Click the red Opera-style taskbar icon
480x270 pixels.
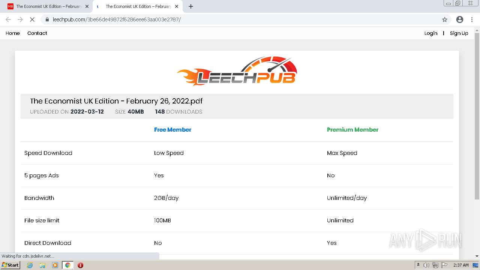(80, 265)
